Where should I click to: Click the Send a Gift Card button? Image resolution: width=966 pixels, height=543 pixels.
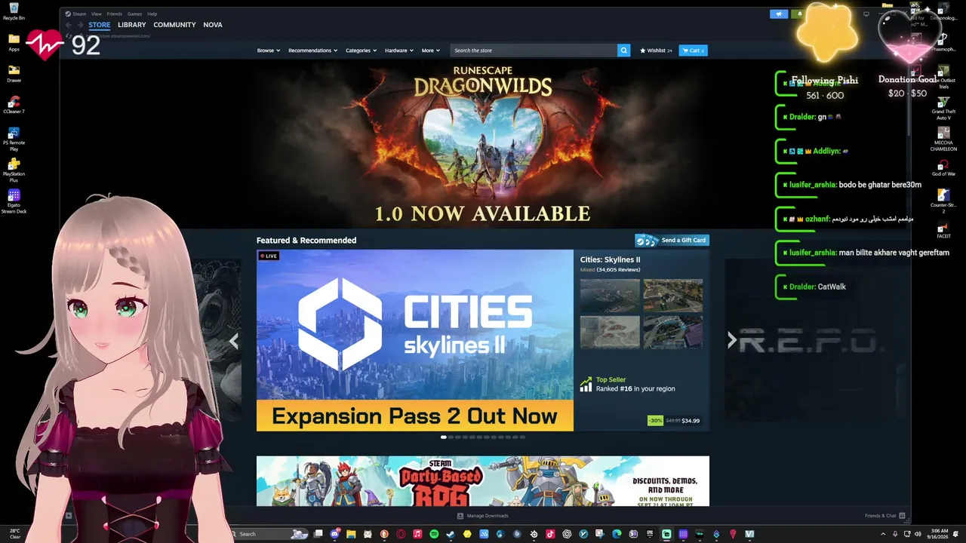click(x=672, y=240)
